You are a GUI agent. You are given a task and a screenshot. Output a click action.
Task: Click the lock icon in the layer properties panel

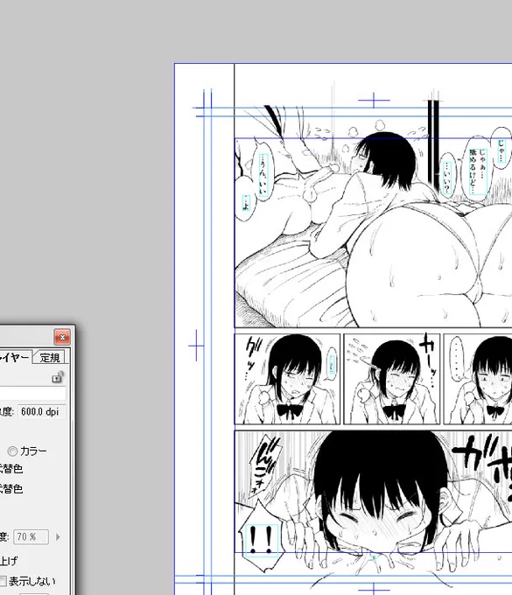[x=58, y=377]
